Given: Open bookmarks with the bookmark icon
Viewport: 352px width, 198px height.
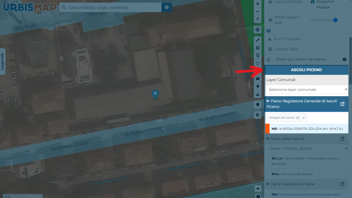Looking at the screenshot, I should pyautogui.click(x=257, y=105).
